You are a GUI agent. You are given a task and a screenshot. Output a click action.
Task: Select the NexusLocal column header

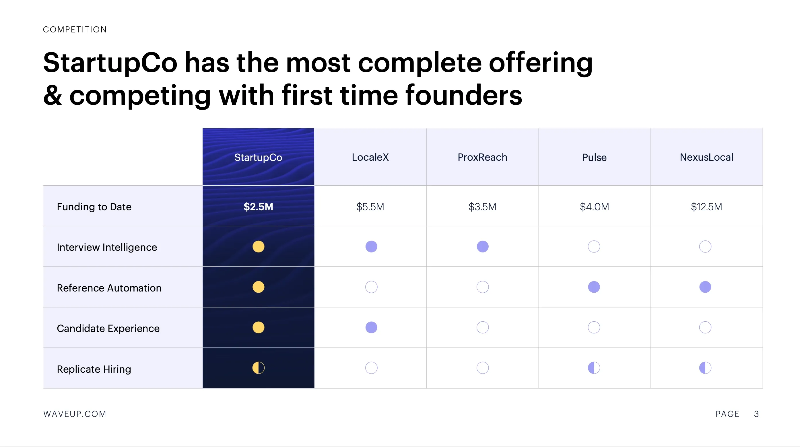click(706, 158)
